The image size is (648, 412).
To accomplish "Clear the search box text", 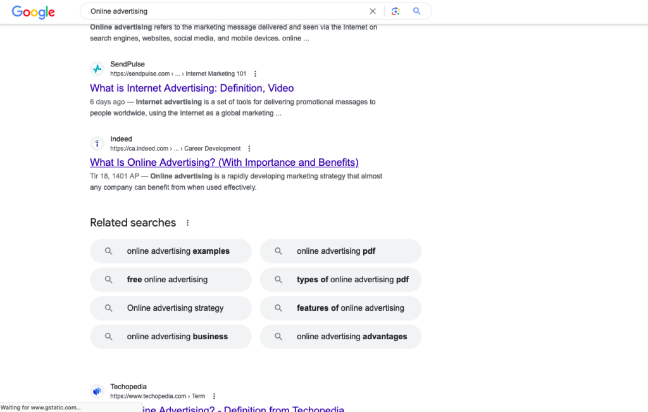I will [373, 11].
